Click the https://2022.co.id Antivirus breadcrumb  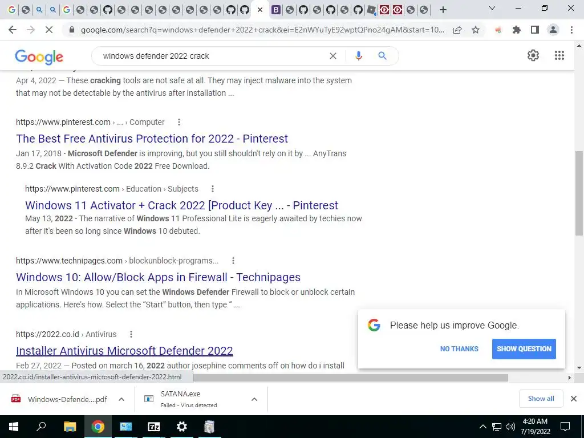pyautogui.click(x=66, y=334)
